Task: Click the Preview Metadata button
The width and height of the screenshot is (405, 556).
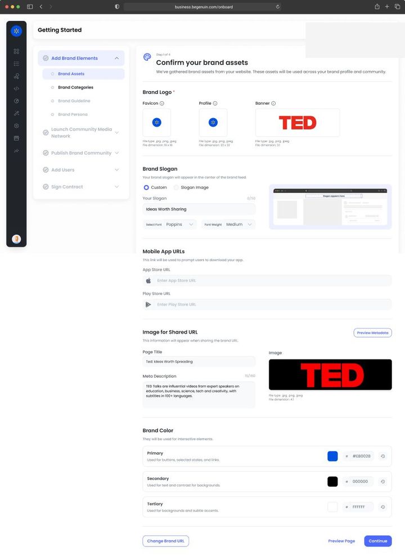Action: (372, 333)
